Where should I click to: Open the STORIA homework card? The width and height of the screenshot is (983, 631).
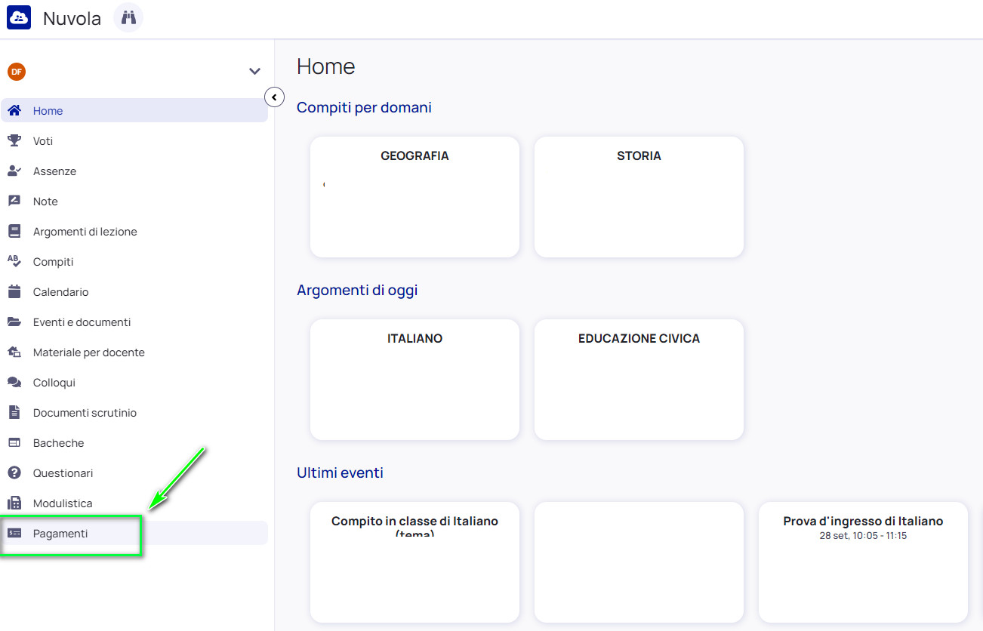(639, 197)
